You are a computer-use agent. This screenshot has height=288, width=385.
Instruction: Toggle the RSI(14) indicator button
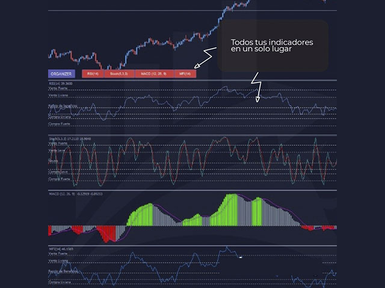93,74
